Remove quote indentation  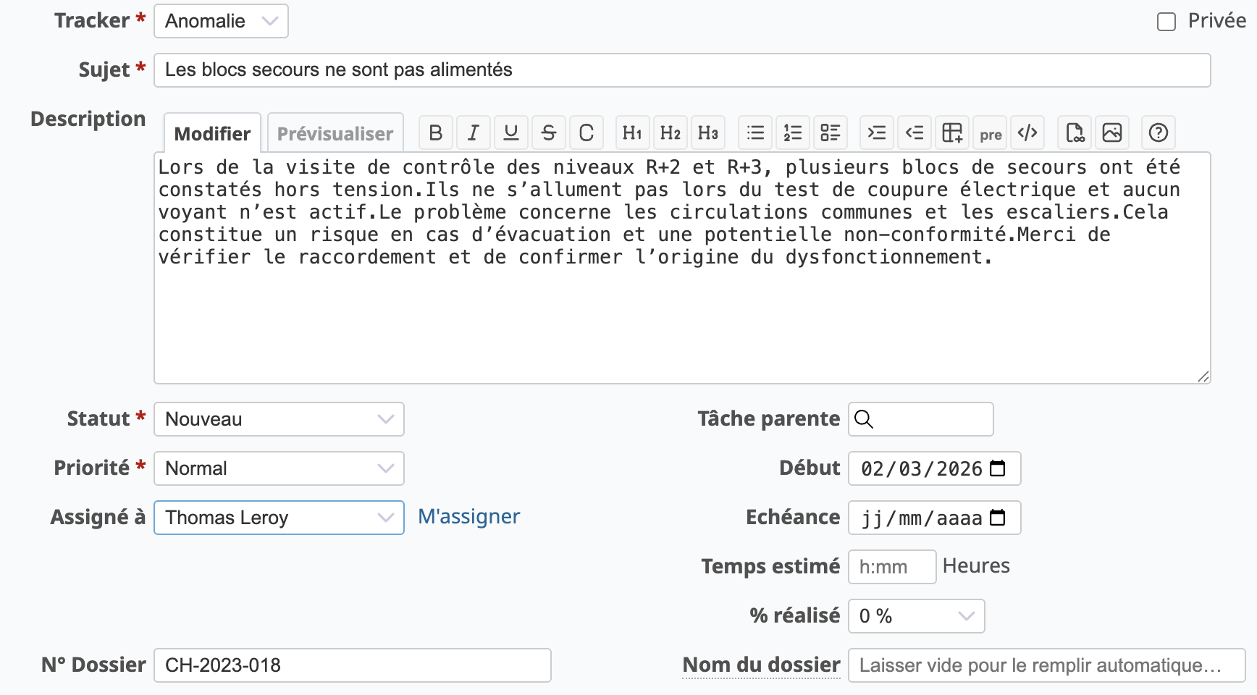(915, 133)
